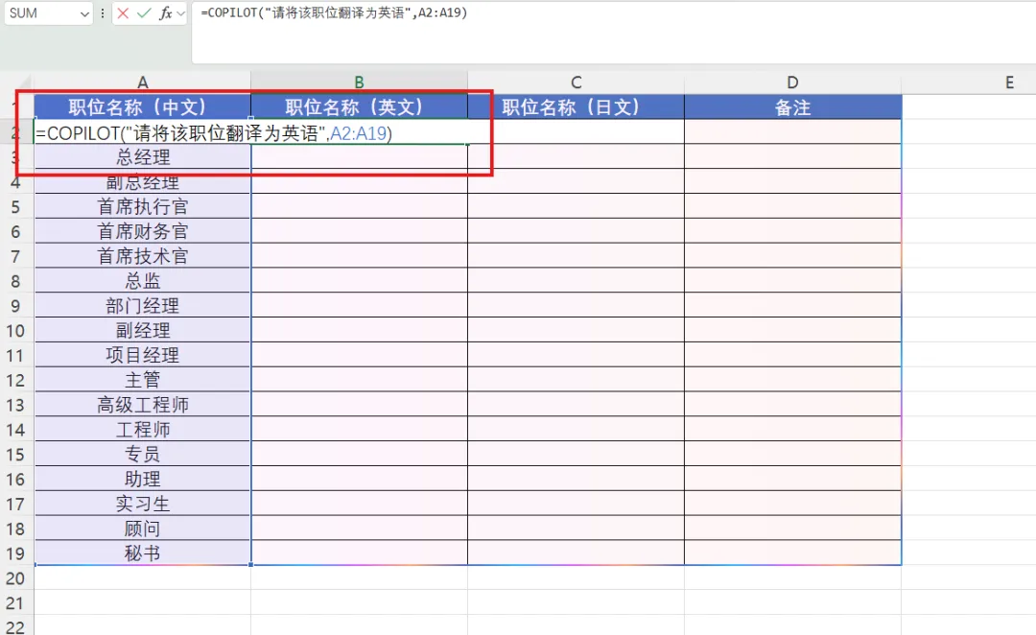Image resolution: width=1036 pixels, height=635 pixels.
Task: Select empty cell B5 next to 首席执行官
Action: coord(359,207)
